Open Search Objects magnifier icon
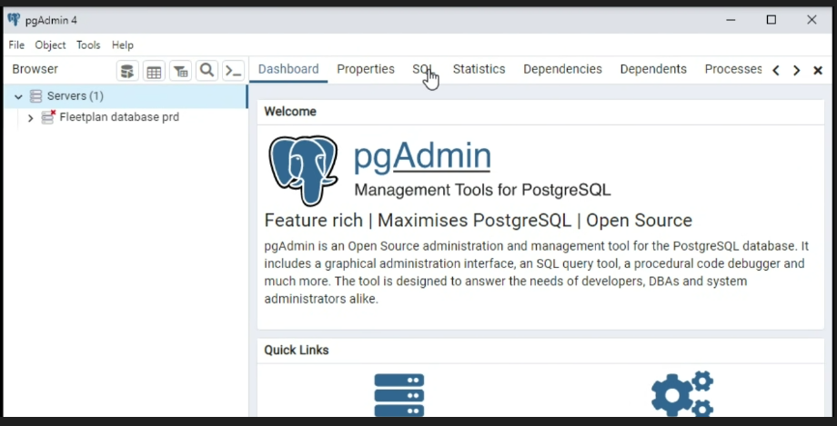 [207, 71]
